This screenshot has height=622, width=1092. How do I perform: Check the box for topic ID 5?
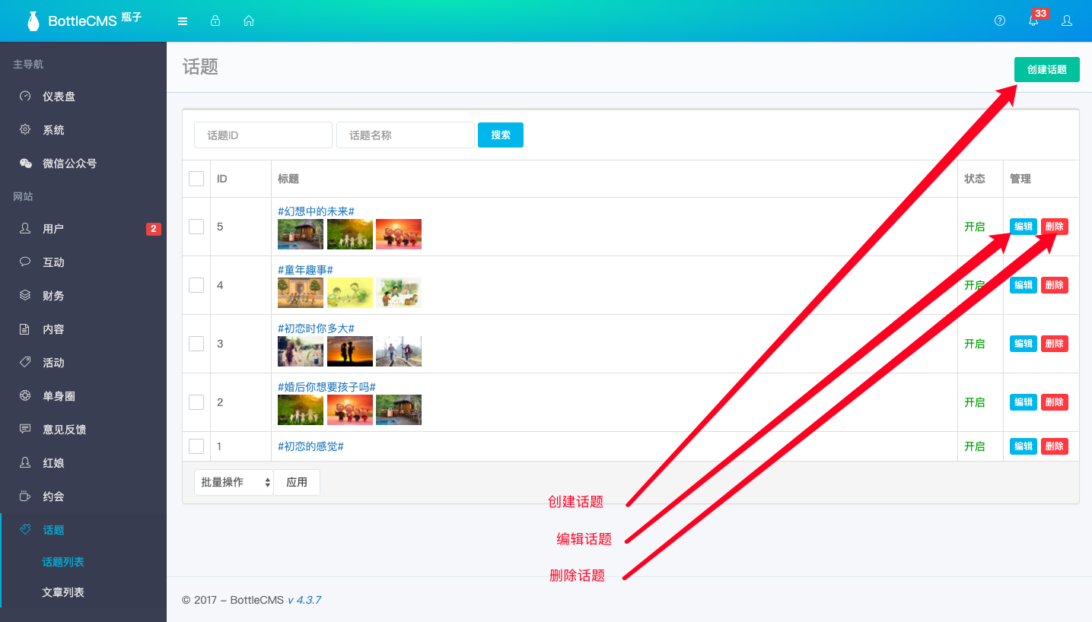coord(196,227)
